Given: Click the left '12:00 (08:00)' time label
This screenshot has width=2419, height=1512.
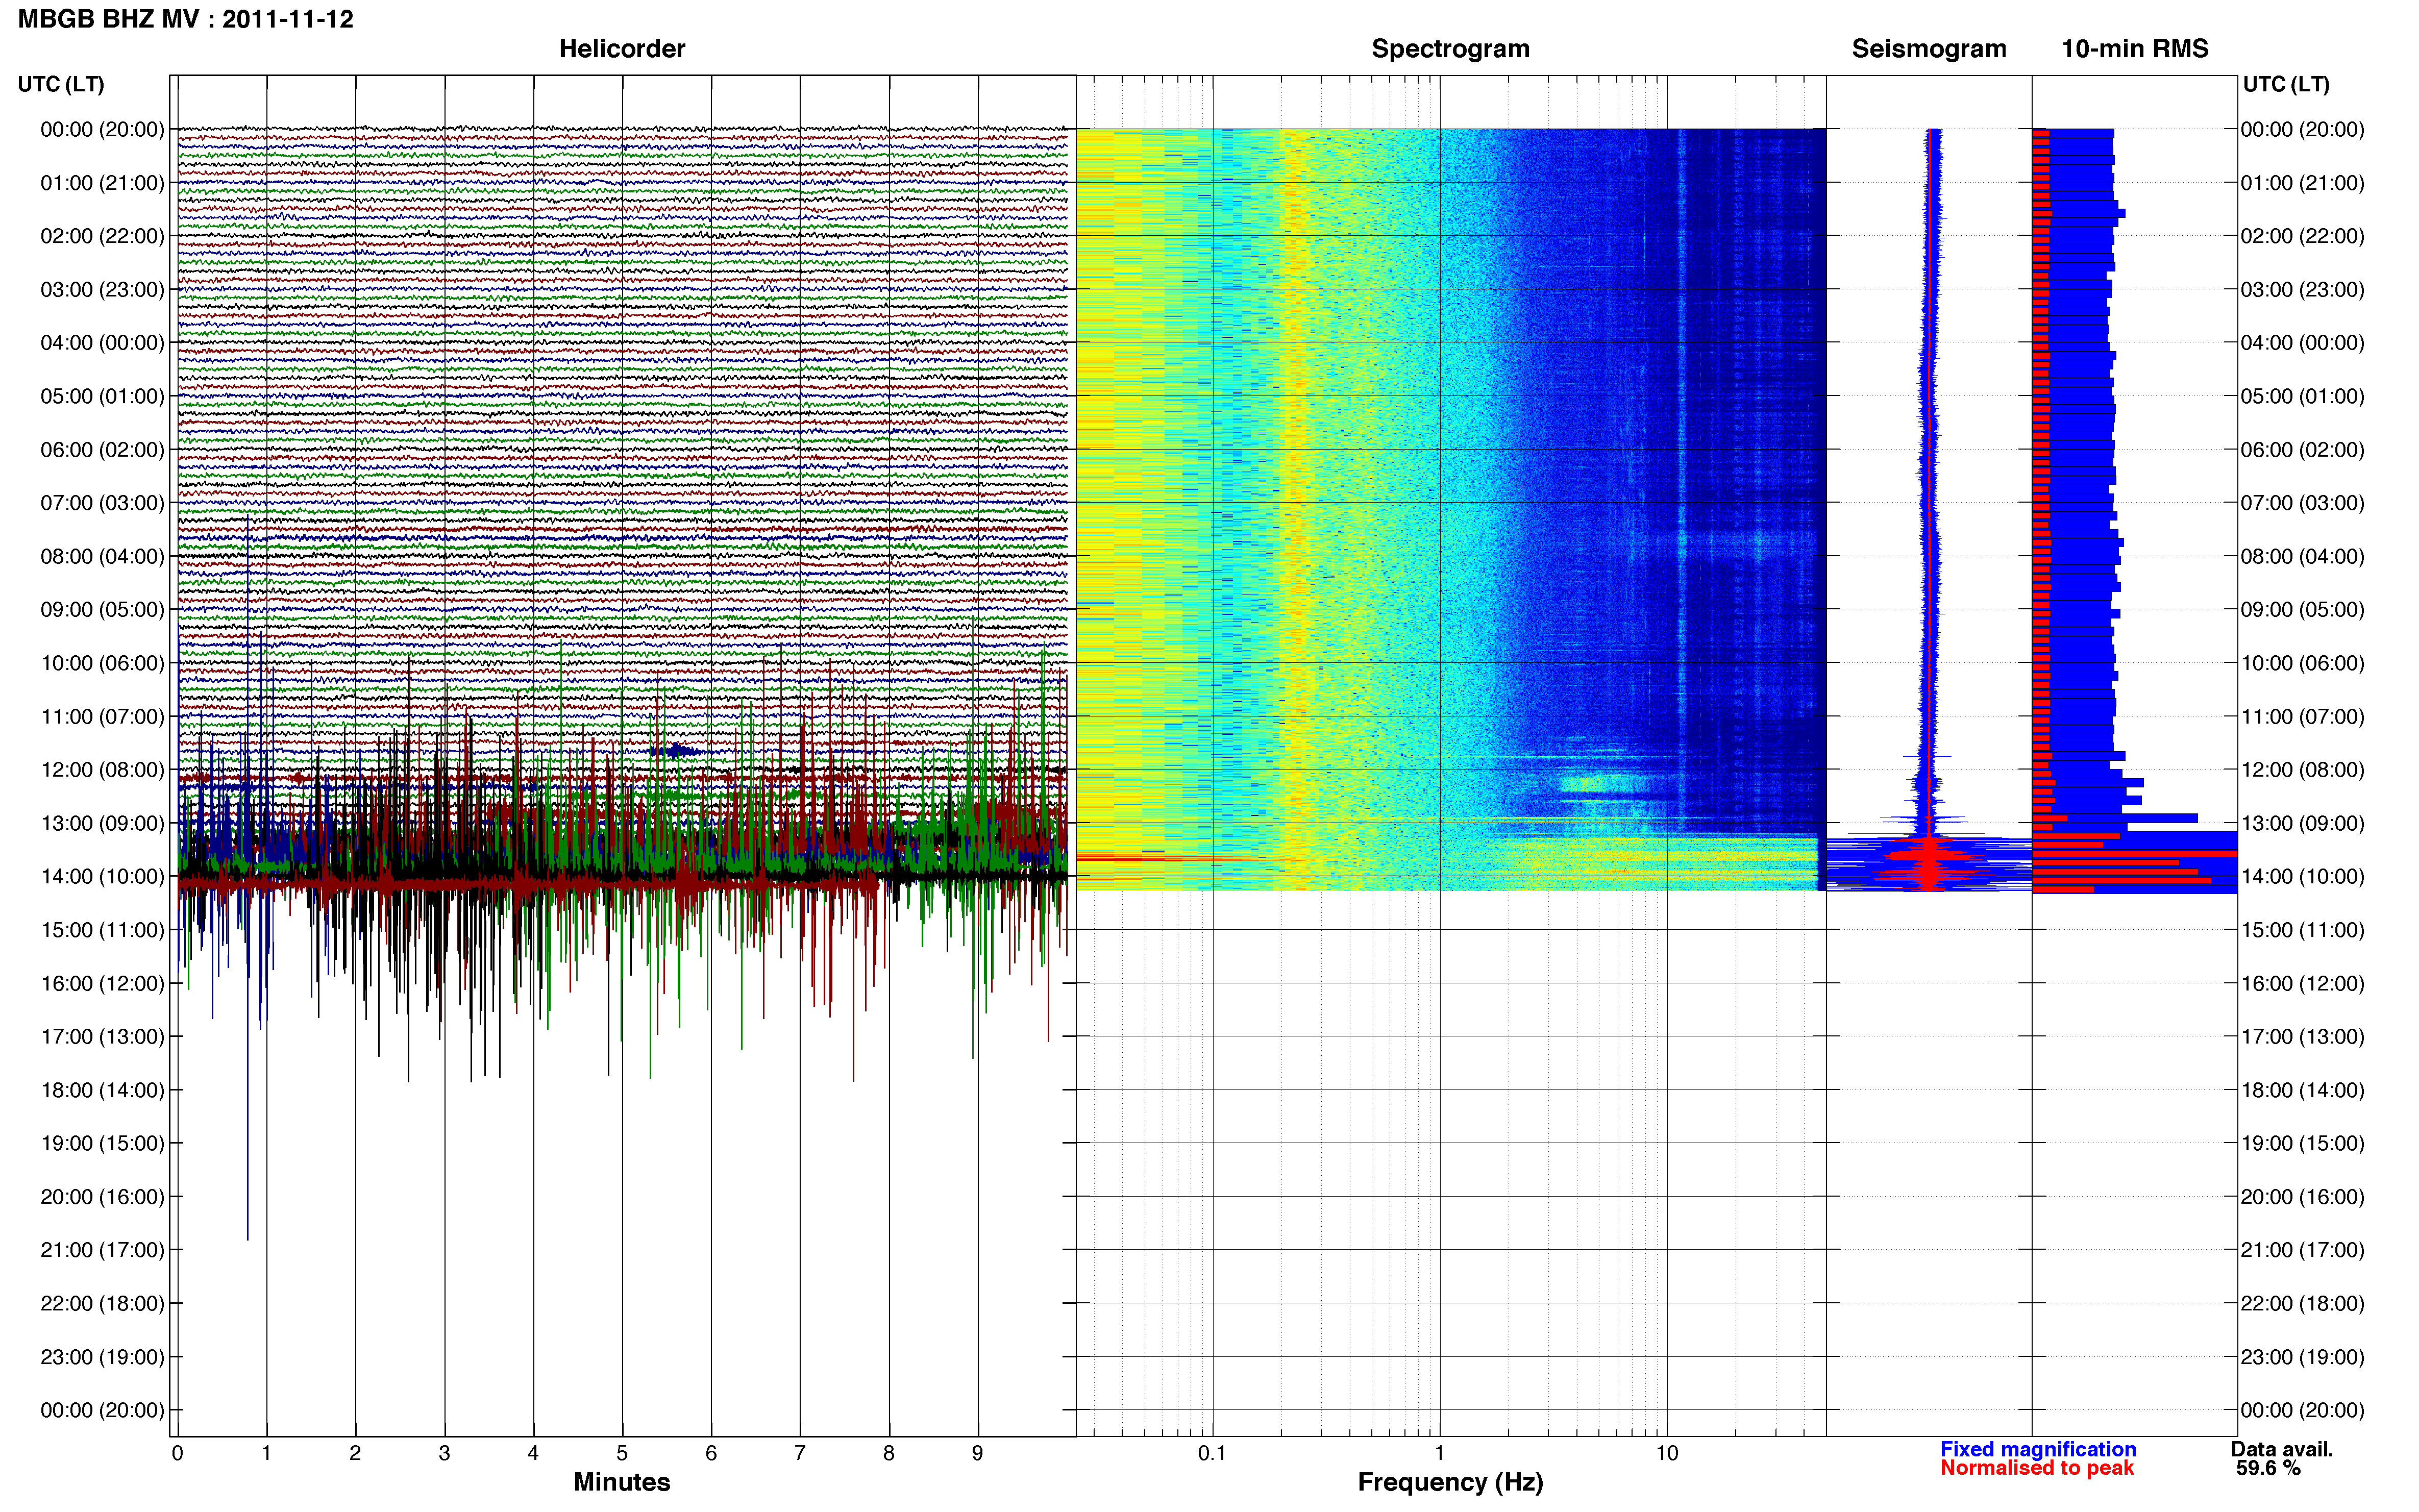Looking at the screenshot, I should pos(102,770).
